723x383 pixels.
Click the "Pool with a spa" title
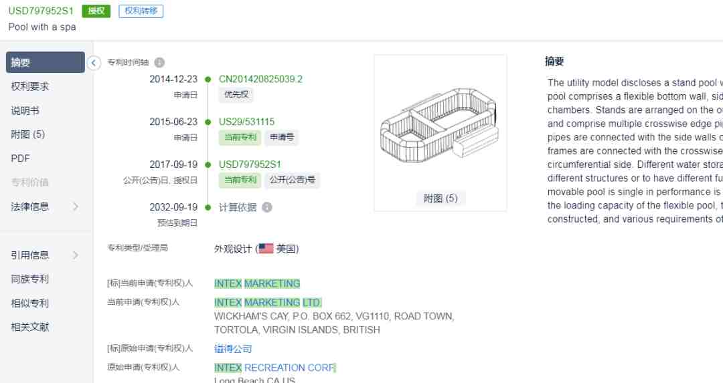click(42, 27)
